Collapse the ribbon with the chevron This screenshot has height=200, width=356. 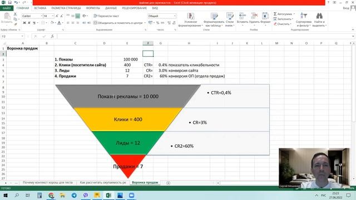[x=353, y=29]
